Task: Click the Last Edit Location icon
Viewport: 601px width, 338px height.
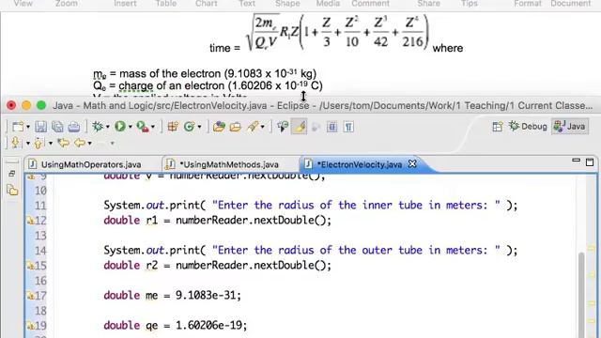Action: [63, 143]
